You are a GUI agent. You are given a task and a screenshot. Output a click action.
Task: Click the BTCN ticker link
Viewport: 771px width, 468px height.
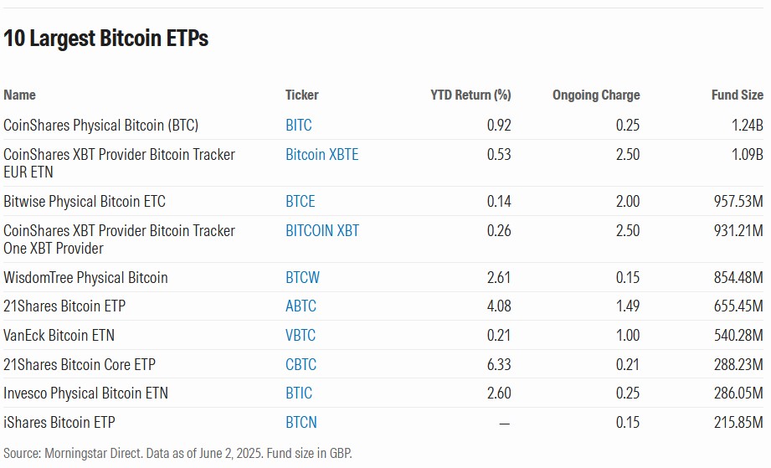[301, 423]
